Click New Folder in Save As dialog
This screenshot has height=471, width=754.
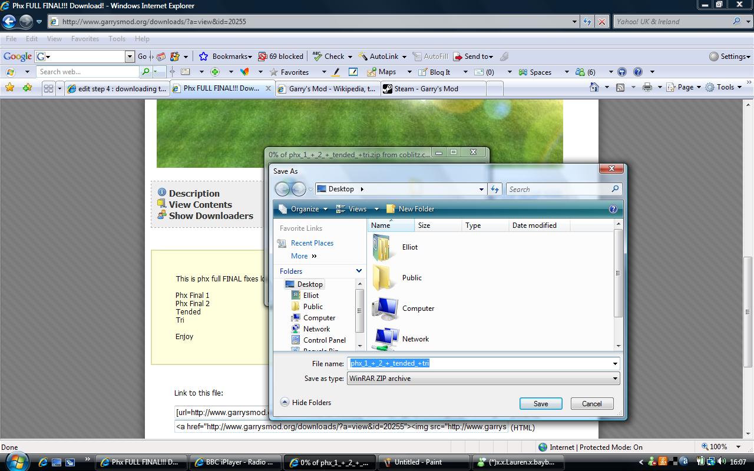pyautogui.click(x=410, y=209)
